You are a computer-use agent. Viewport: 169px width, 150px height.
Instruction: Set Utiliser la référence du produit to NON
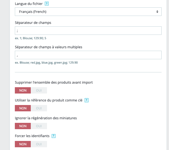[x=23, y=108]
